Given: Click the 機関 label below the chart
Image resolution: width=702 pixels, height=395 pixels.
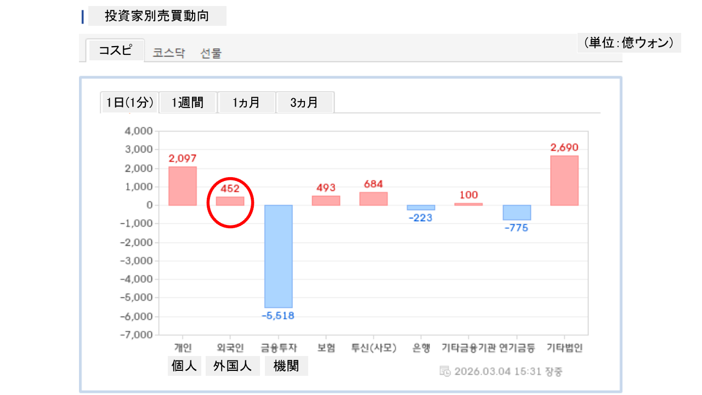Looking at the screenshot, I should (x=286, y=366).
